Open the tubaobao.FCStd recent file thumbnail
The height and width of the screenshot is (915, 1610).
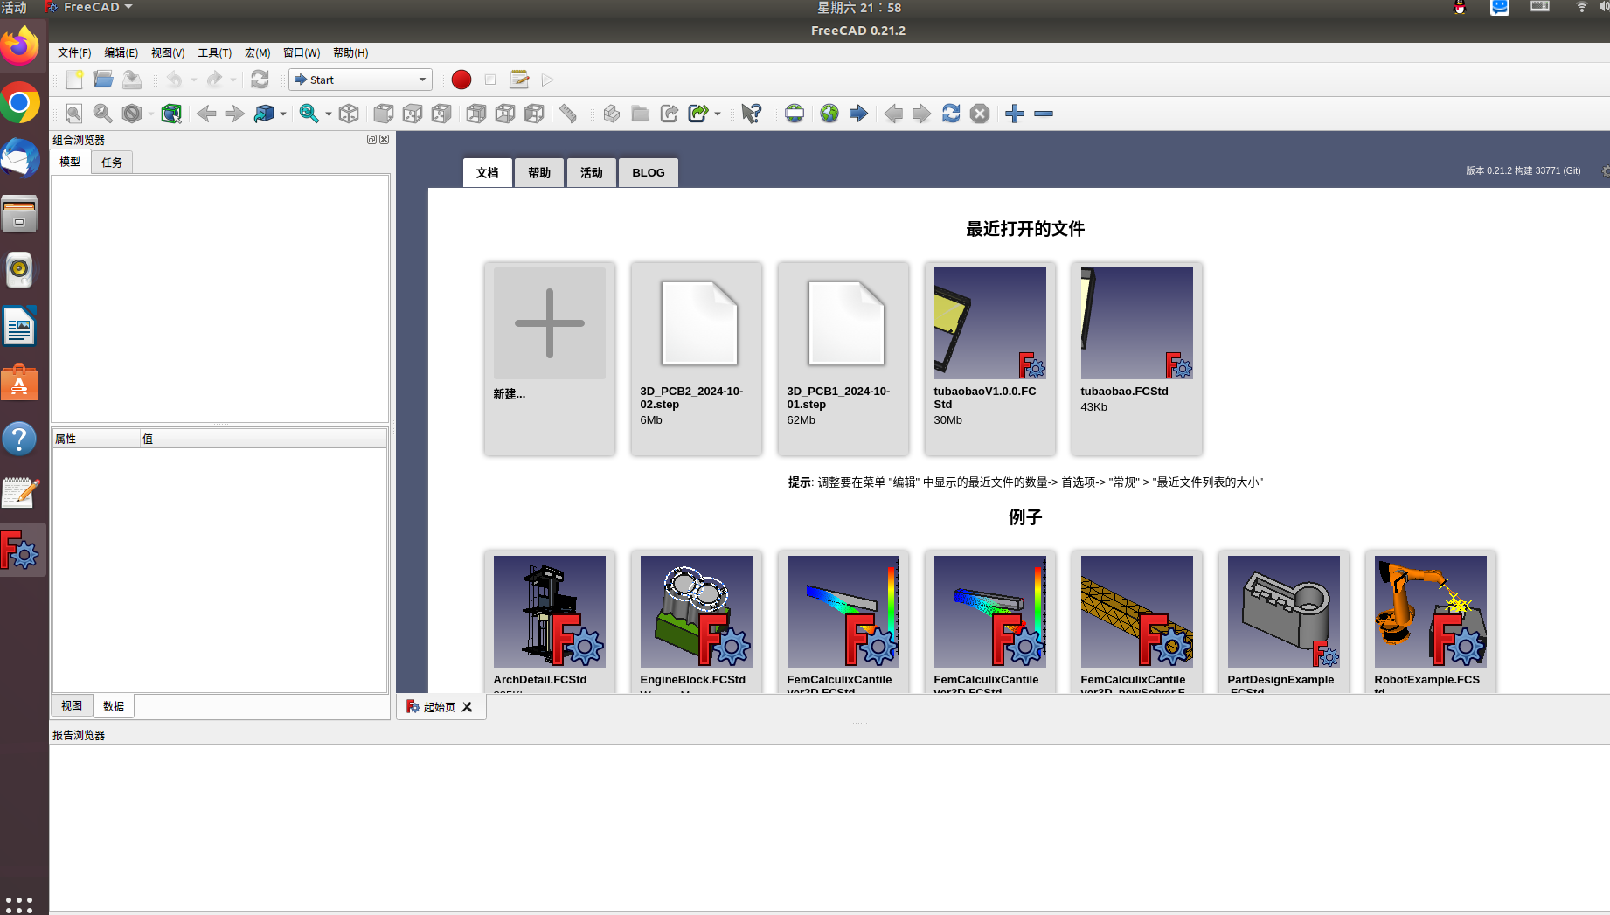pos(1136,323)
